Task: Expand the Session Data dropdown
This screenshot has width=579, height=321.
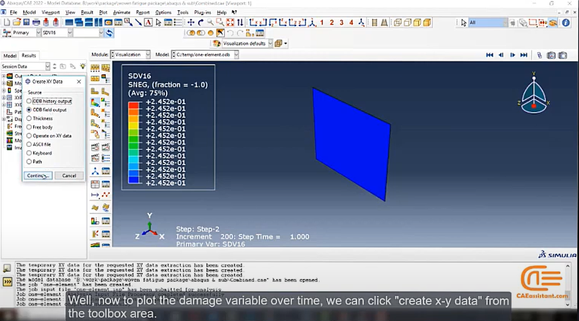Action: pyautogui.click(x=25, y=66)
